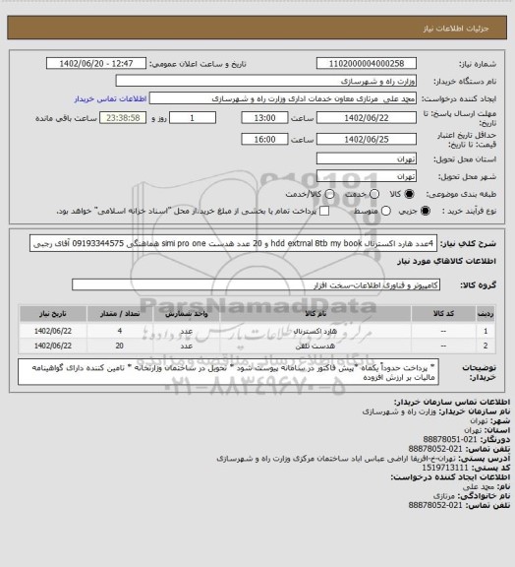Click the unit عدد in the هارد اکسترنال row
Viewport: 515px width, 567px height.
(187, 331)
